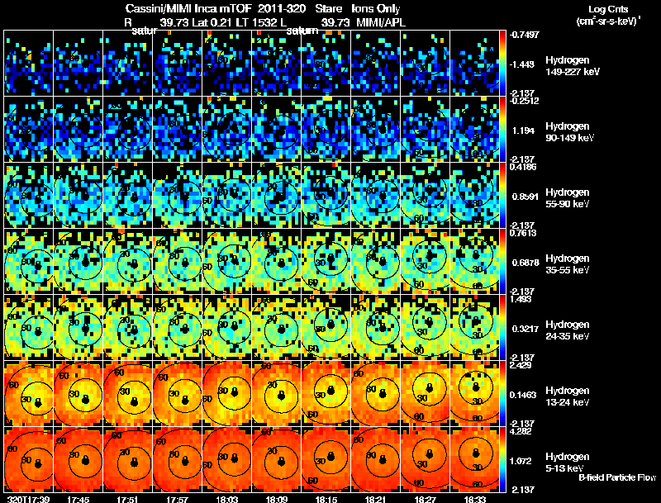Click the 90-149 keV panel at 18:03
Image resolution: width=661 pixels, height=503 pixels.
(x=226, y=129)
